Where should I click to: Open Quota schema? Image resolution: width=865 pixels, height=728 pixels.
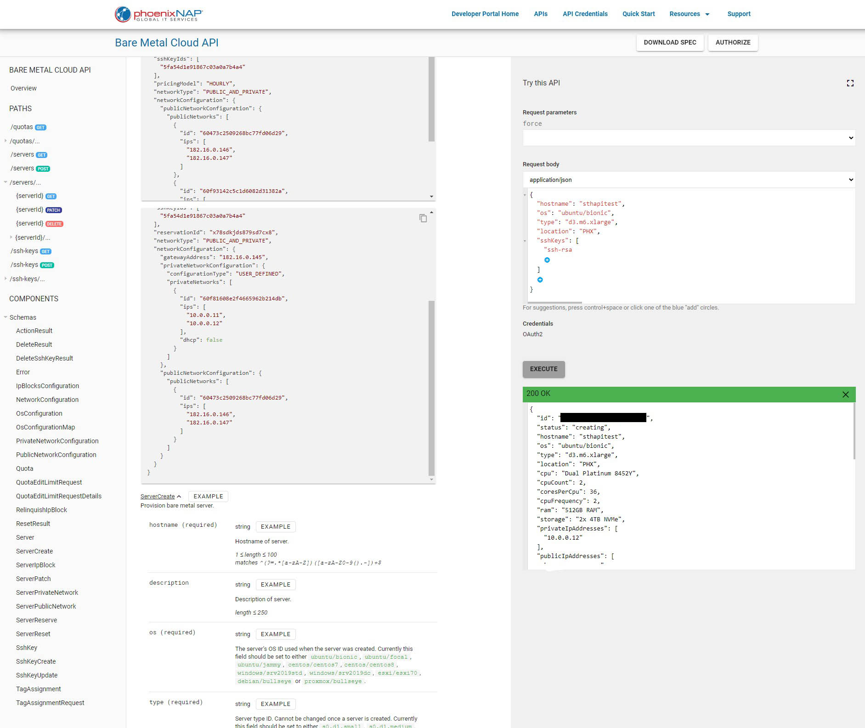tap(25, 468)
